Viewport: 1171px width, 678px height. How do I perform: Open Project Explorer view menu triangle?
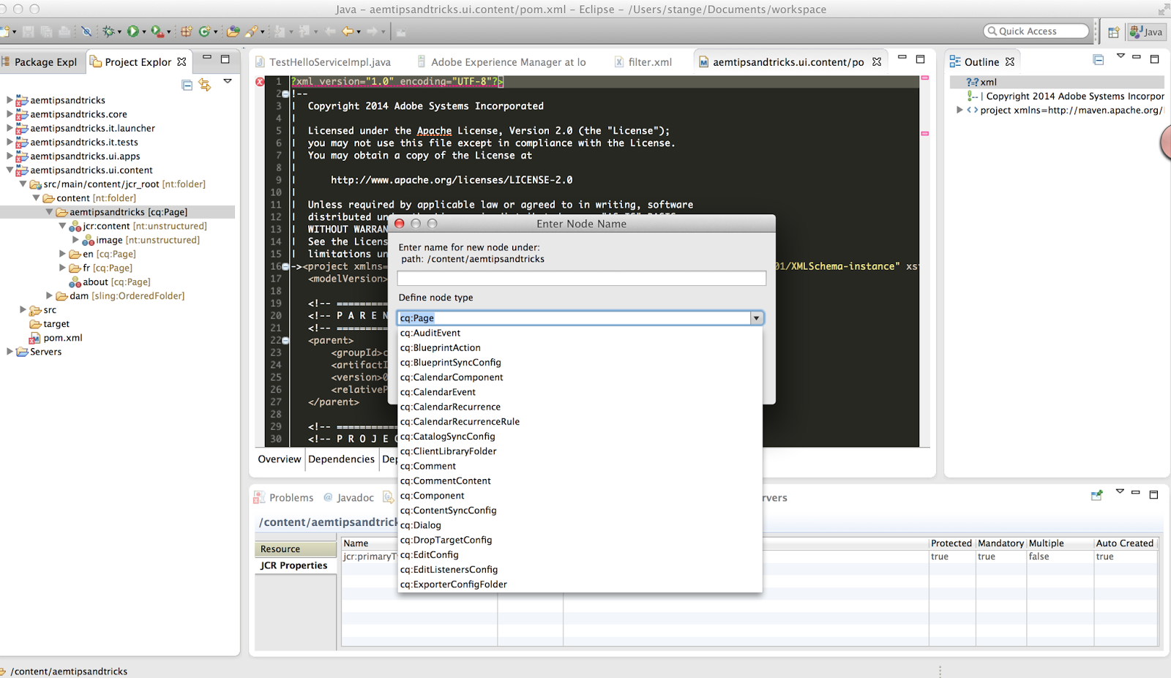[x=228, y=81]
